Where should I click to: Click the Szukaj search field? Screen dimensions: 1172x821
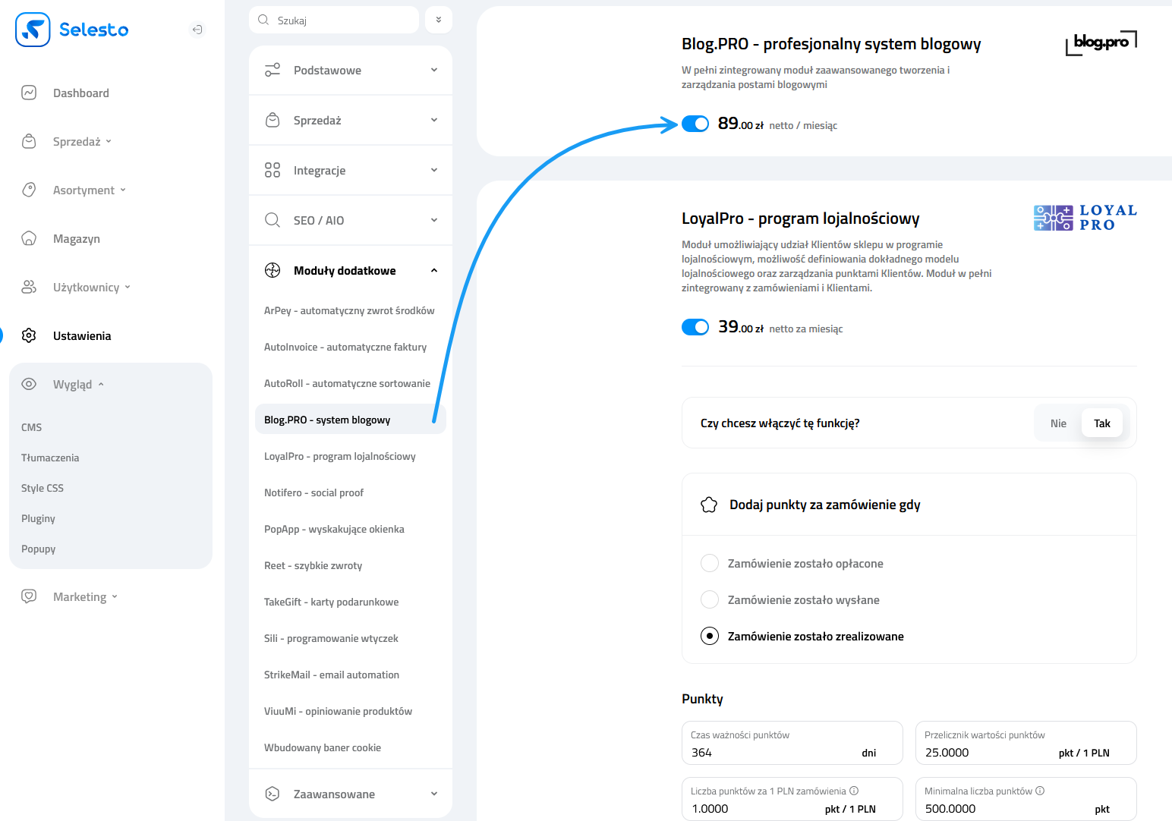(x=342, y=20)
